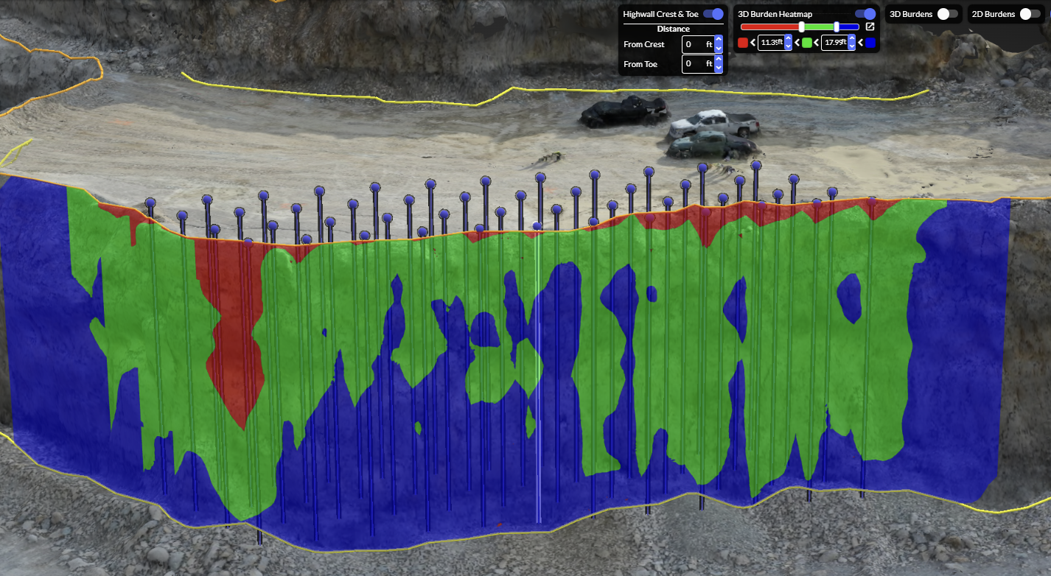1051x576 pixels.
Task: Open the heatmap pop-out icon
Action: [x=870, y=27]
